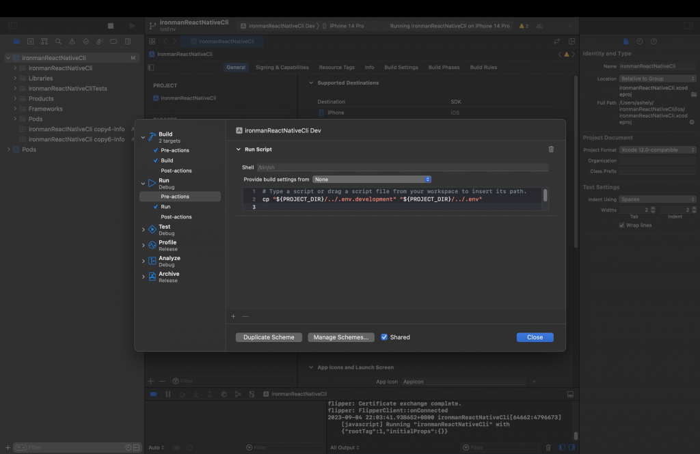Open the All Output console filter menu
700x454 pixels.
[345, 447]
